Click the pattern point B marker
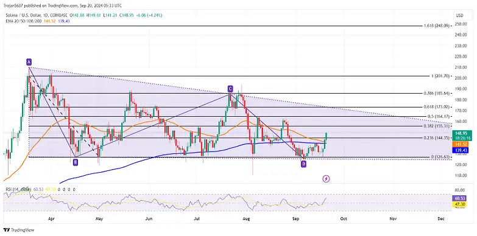This screenshot has width=477, height=236. [76, 163]
